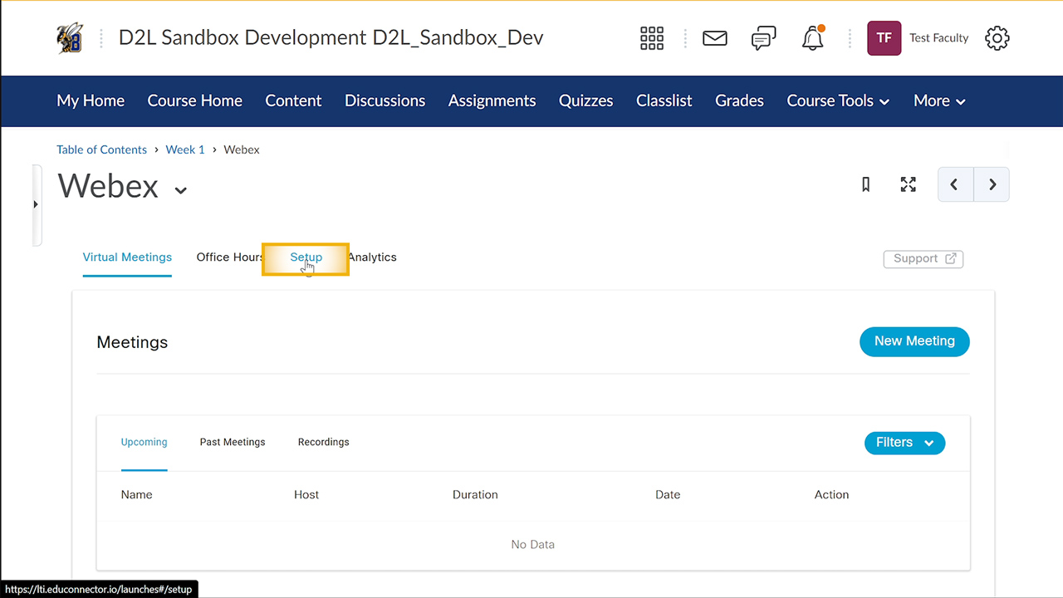This screenshot has height=598, width=1063.
Task: Open the Recordings tab
Action: pos(323,442)
